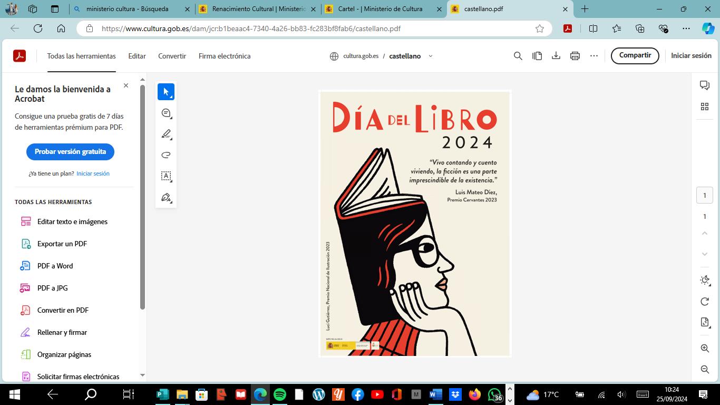Rotate the page view
Viewport: 720px width, 405px height.
click(x=705, y=301)
